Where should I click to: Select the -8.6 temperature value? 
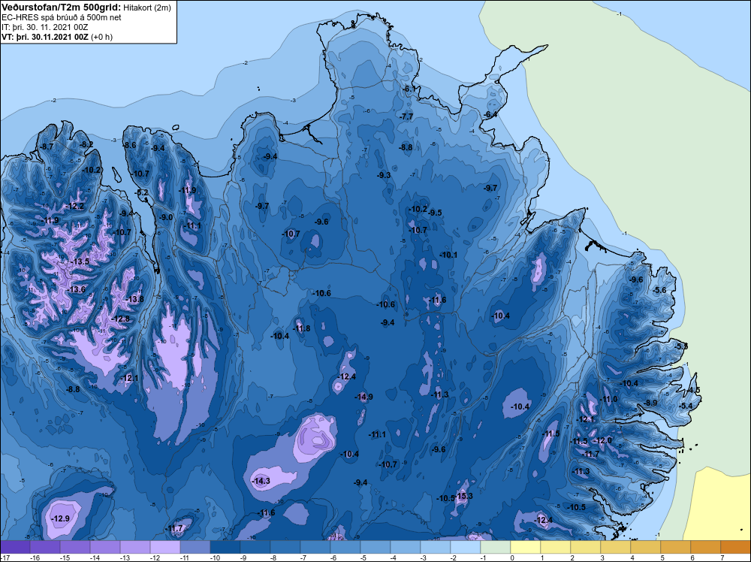[130, 145]
